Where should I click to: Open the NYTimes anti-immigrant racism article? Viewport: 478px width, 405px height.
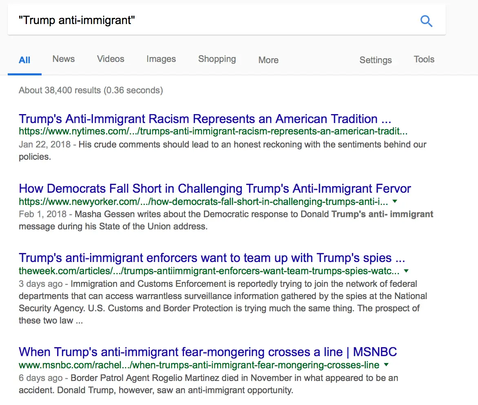[x=204, y=119]
